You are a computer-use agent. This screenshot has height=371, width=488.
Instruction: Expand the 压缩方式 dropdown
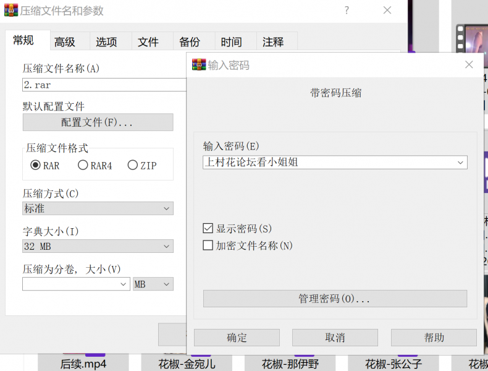coord(98,208)
